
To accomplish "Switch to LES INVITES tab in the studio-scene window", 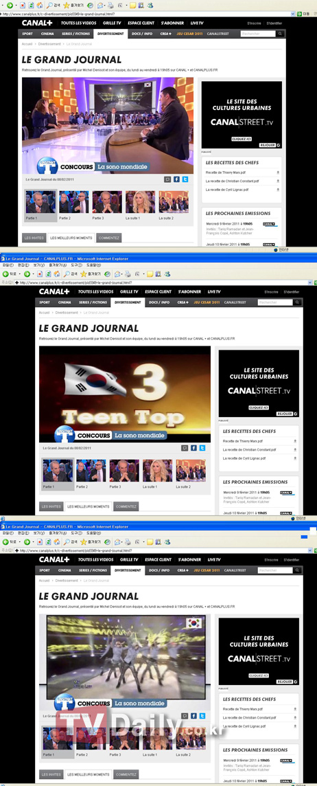I will (x=34, y=238).
